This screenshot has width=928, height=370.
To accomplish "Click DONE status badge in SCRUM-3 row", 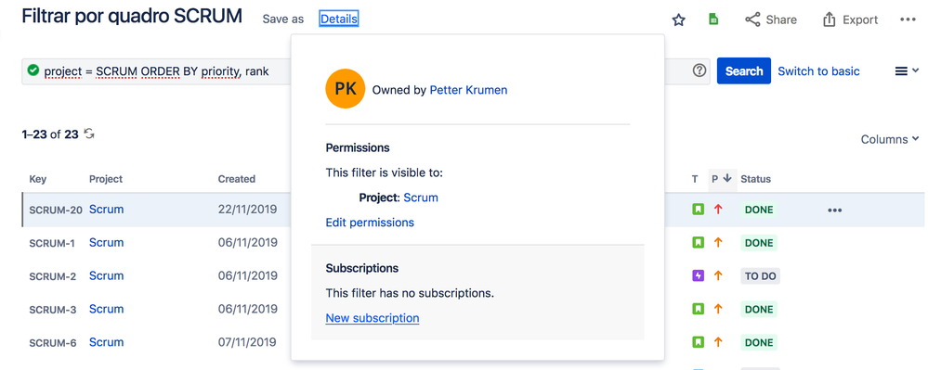I will 759,309.
